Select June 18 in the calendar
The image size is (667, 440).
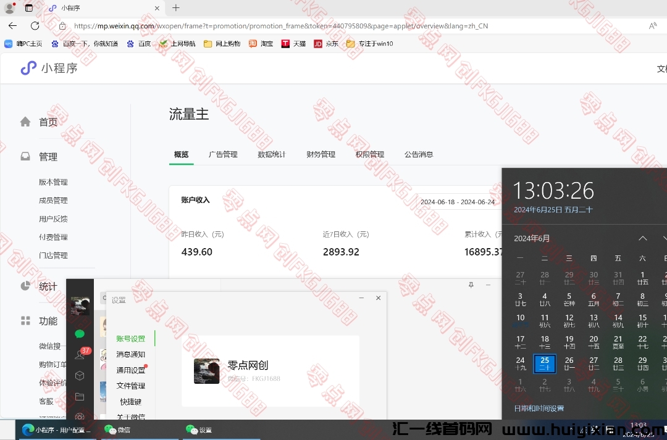tap(545, 342)
